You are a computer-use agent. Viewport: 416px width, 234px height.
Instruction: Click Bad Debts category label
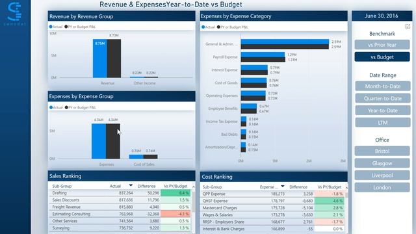click(229, 135)
